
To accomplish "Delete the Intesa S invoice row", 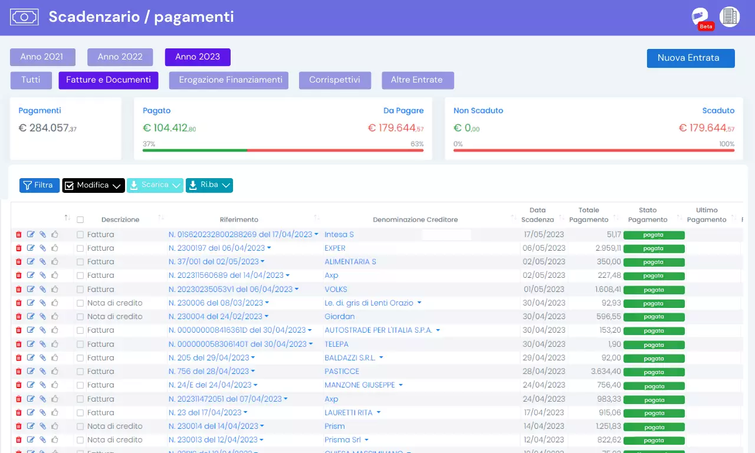I will (18, 235).
